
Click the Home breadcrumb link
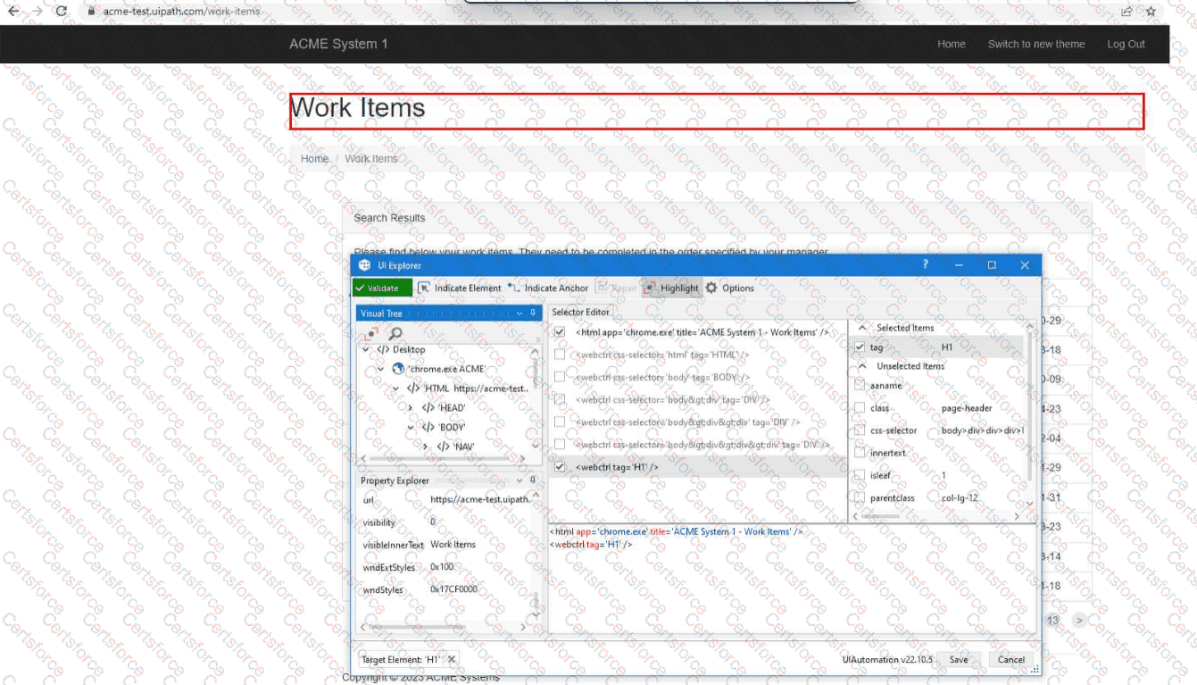[x=314, y=159]
